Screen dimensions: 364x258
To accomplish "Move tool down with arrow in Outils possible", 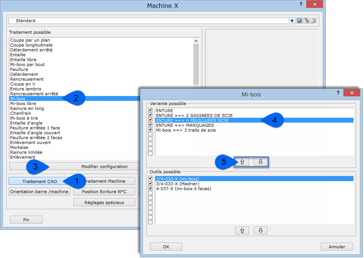I will click(260, 230).
